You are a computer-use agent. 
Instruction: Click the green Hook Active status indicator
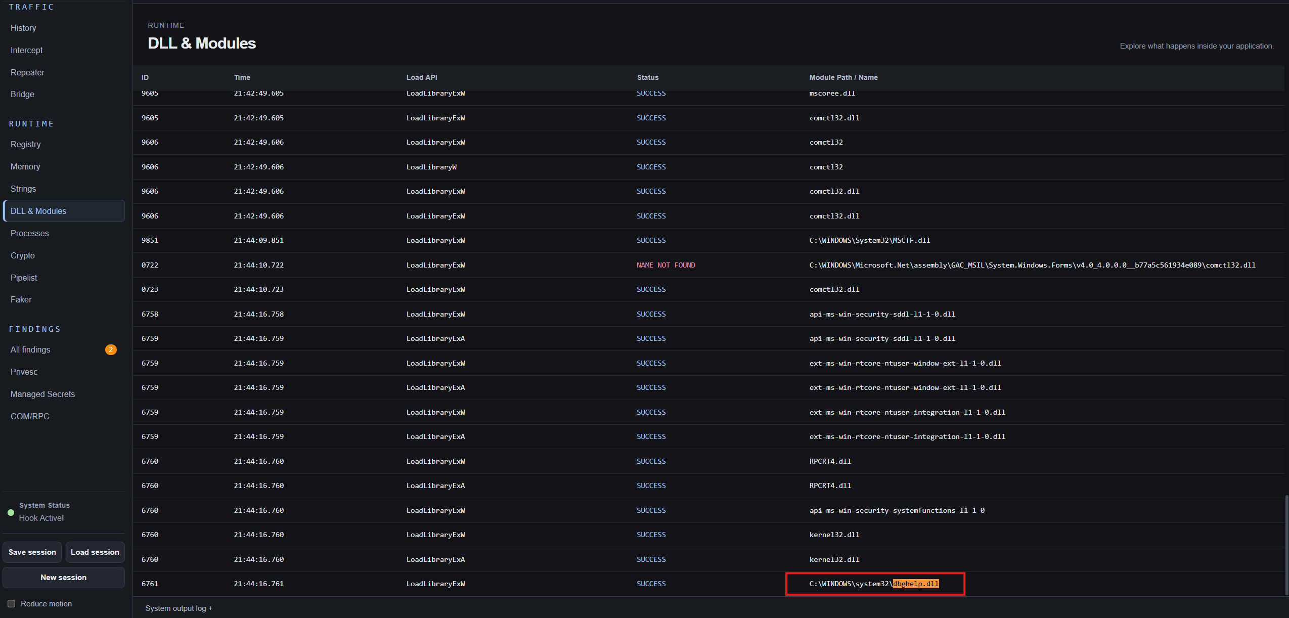pos(11,512)
